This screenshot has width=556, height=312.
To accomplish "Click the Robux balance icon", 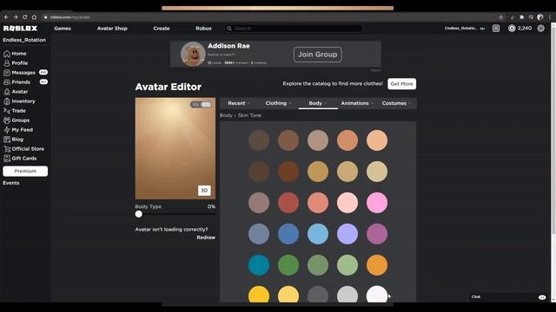I will (512, 29).
